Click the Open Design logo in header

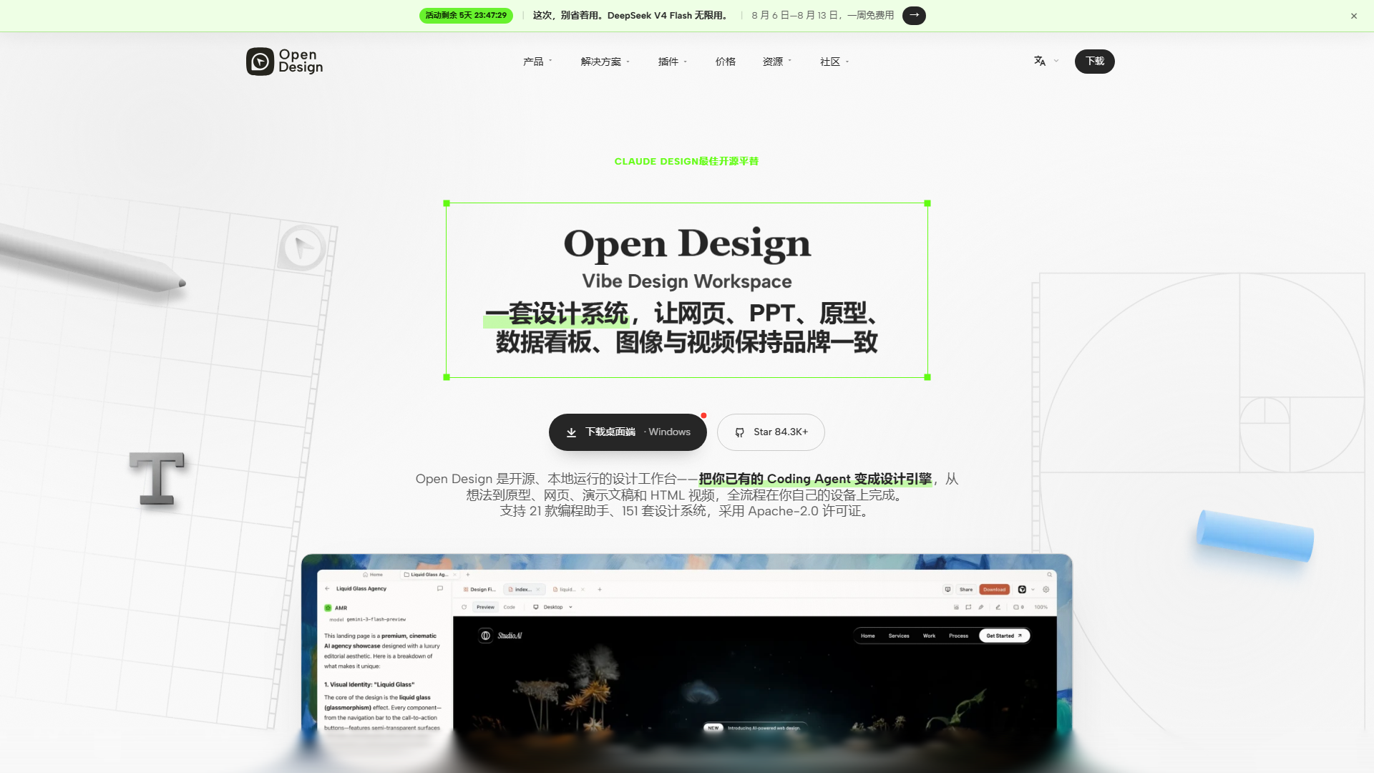point(284,62)
